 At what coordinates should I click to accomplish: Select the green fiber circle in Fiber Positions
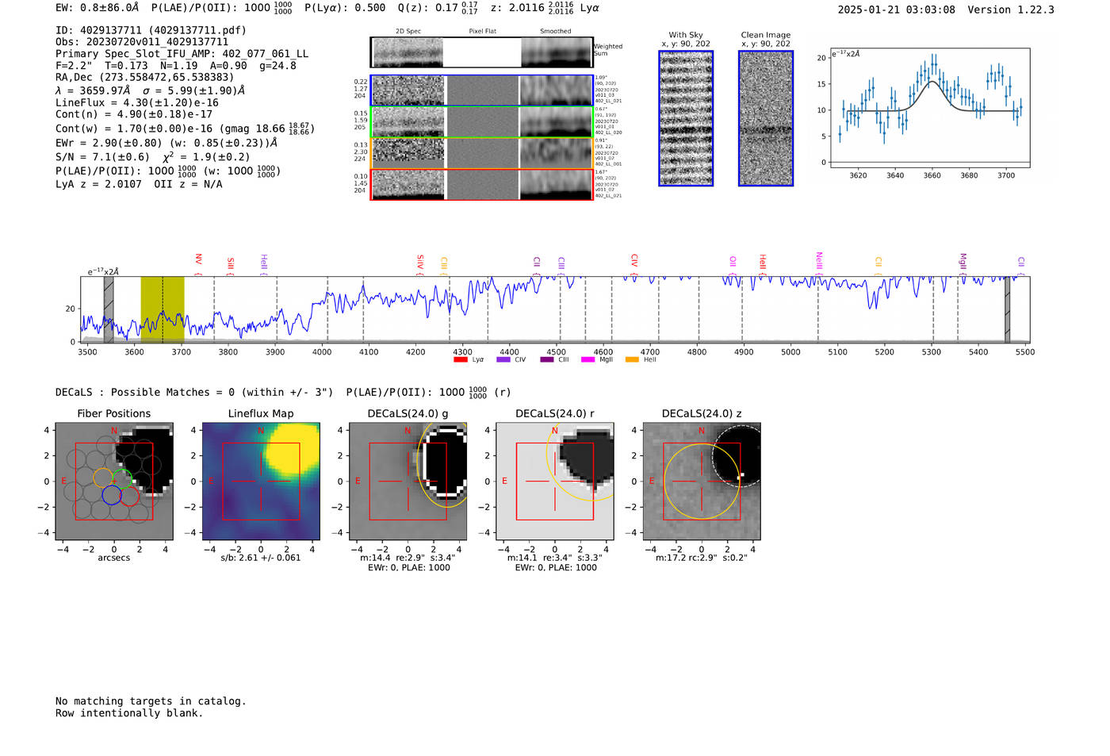click(x=122, y=478)
